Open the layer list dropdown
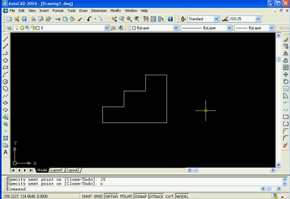290x199 pixels. [107, 28]
